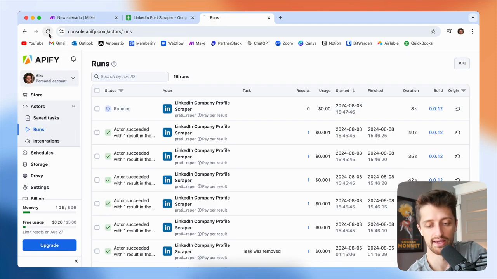The image size is (497, 279).
Task: Check the run finished 15:46:28 checkbox
Action: (97, 180)
